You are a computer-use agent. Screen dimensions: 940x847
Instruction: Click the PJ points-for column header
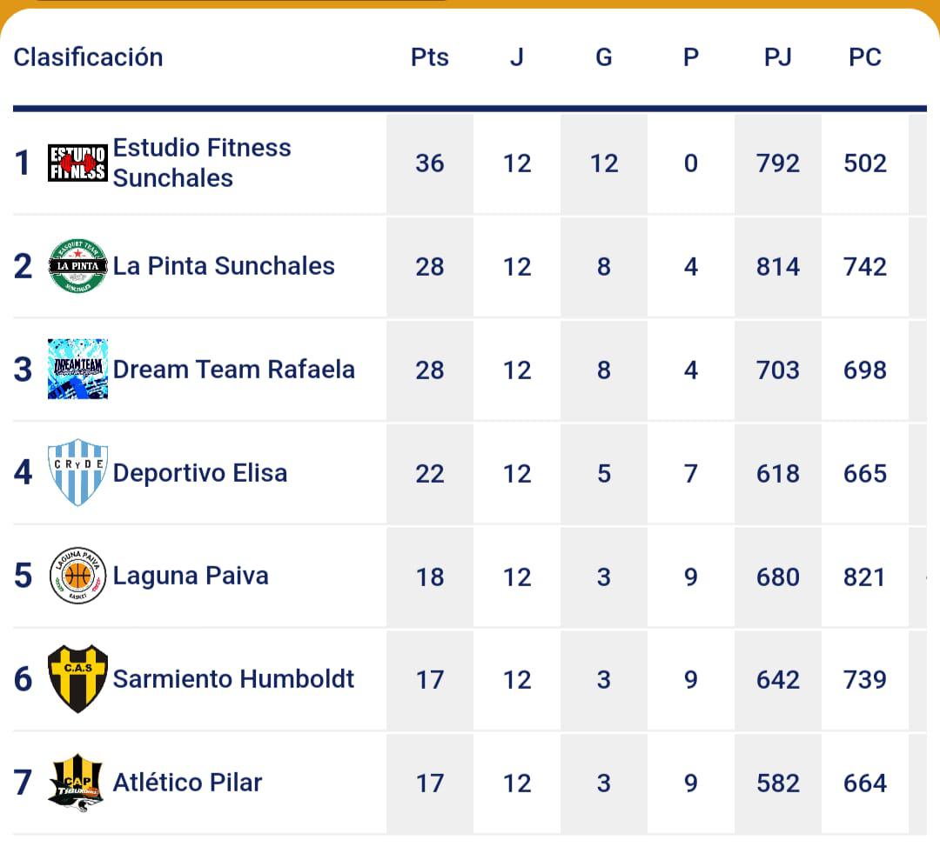(x=777, y=57)
